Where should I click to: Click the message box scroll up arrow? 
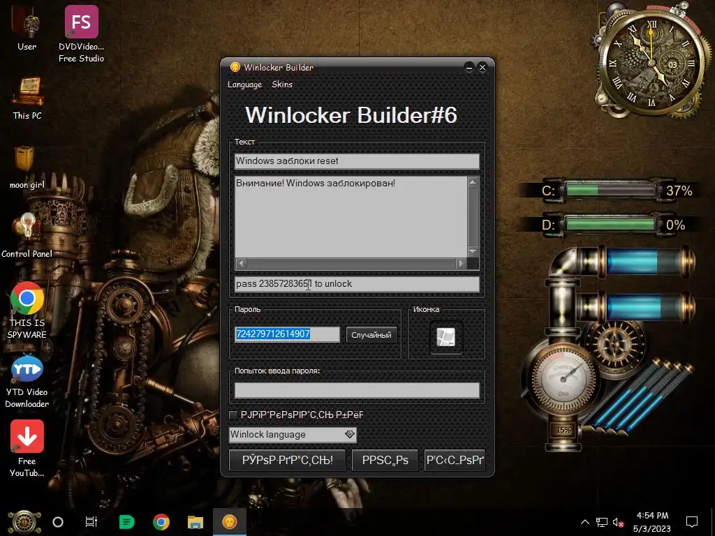(x=473, y=182)
